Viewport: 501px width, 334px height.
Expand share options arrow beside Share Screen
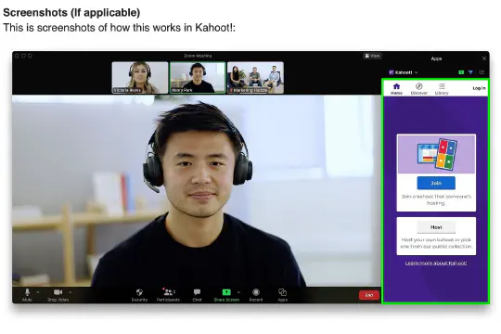(238, 292)
